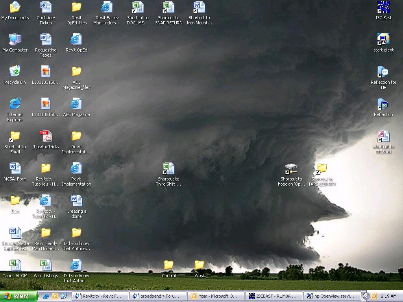Switch to Revitcity - Revit F... taskbar window

(x=100, y=296)
